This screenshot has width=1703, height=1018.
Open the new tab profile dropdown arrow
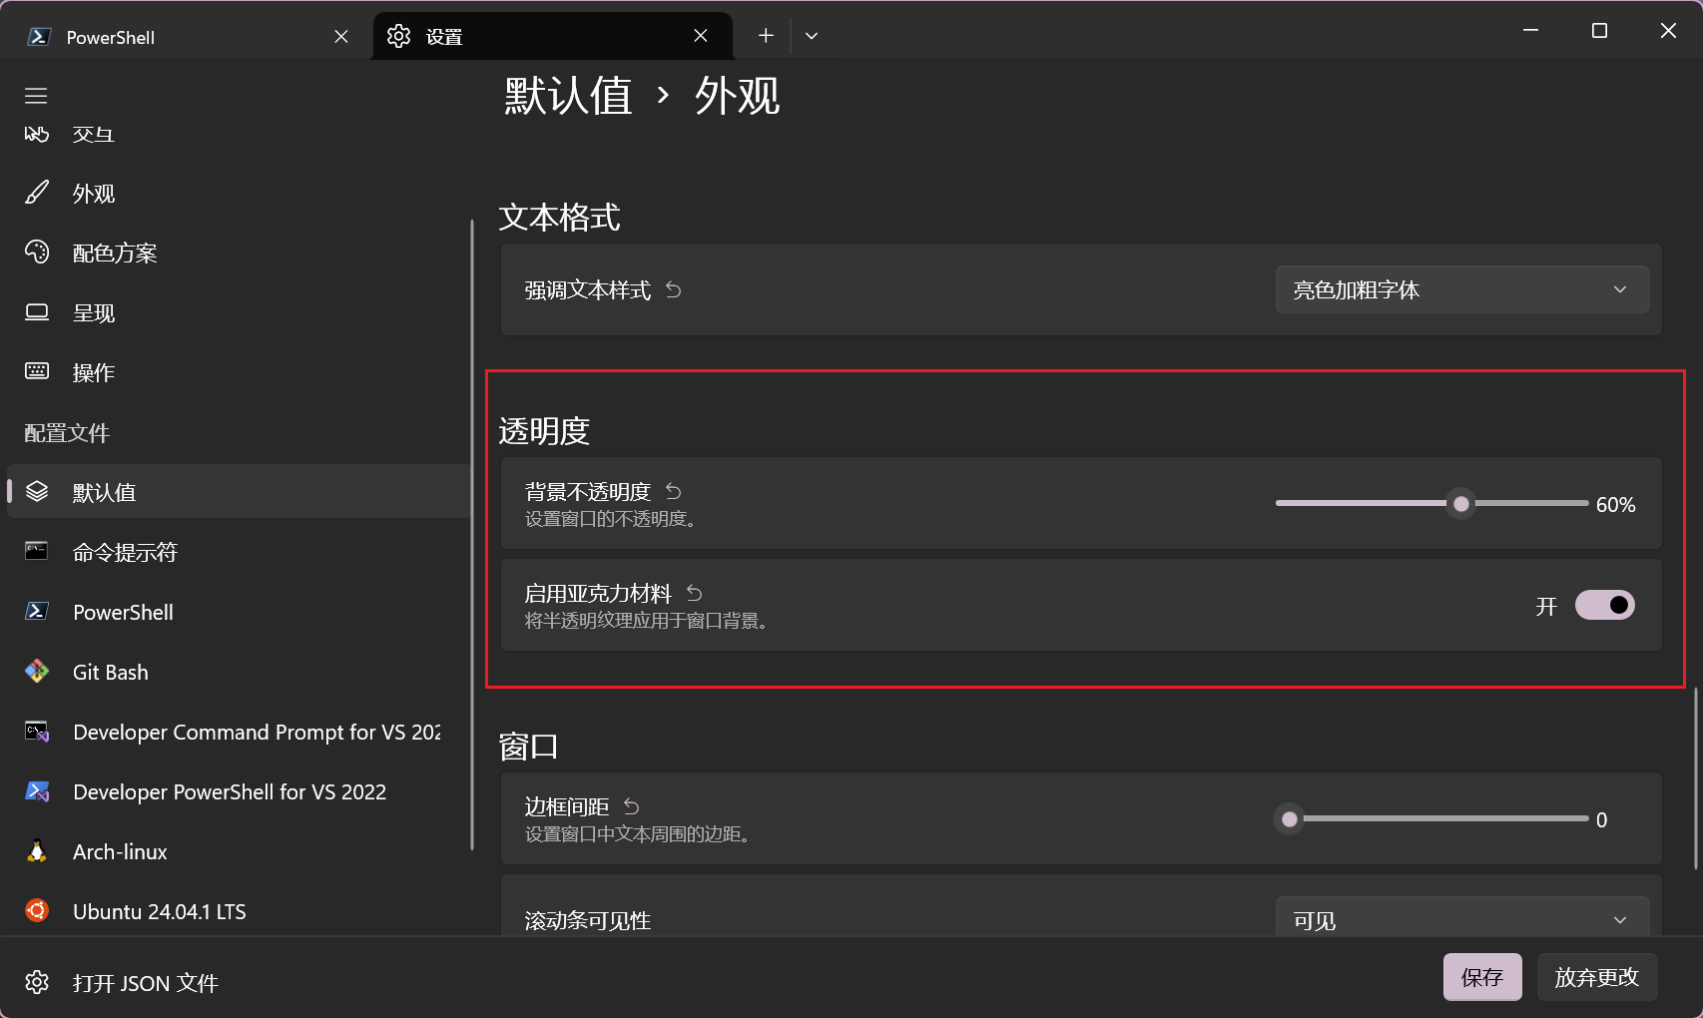812,36
